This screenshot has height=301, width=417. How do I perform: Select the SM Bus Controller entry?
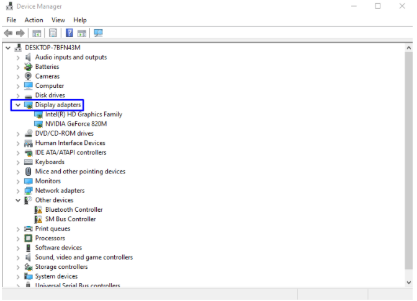[71, 219]
